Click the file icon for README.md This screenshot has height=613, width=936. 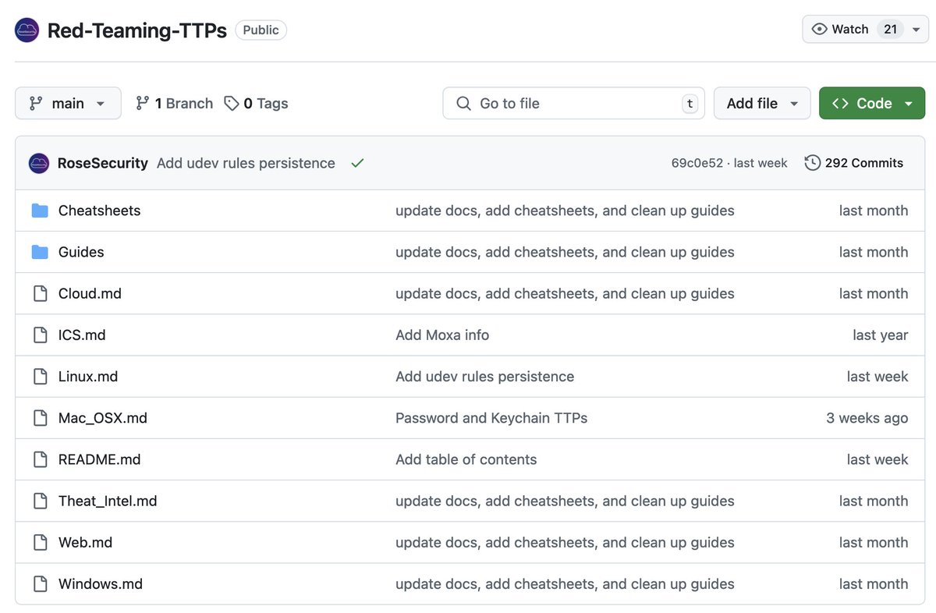coord(40,459)
